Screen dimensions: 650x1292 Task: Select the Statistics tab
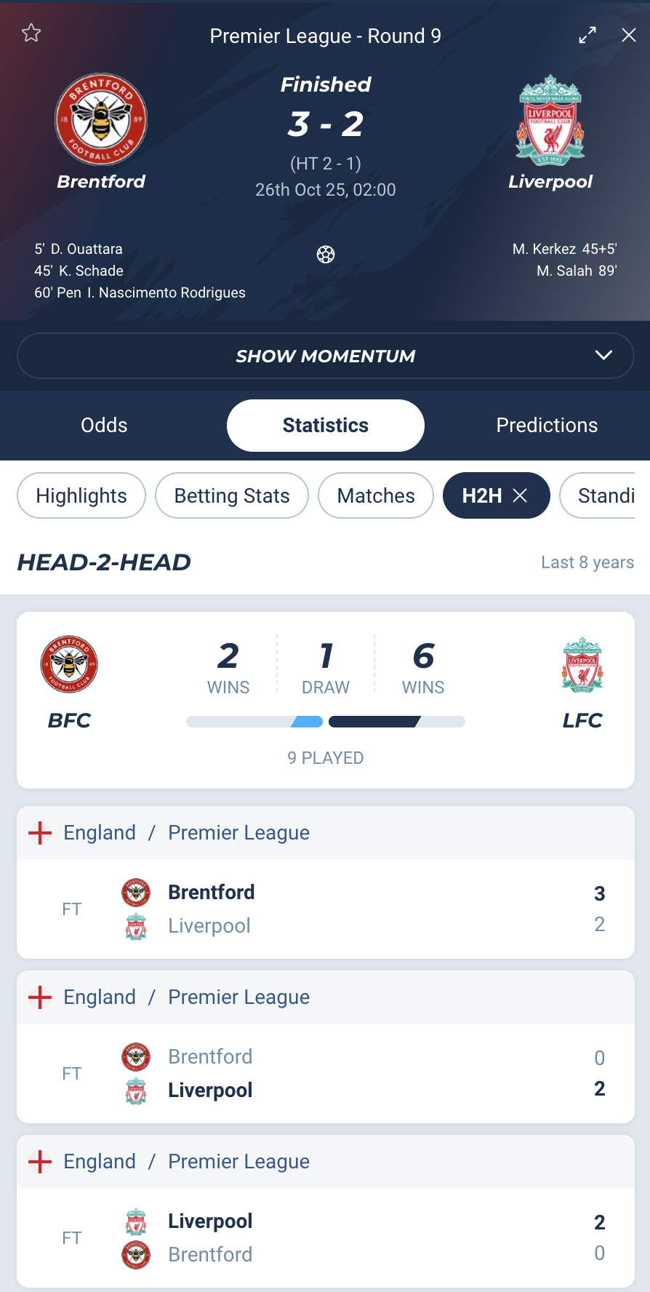point(326,426)
